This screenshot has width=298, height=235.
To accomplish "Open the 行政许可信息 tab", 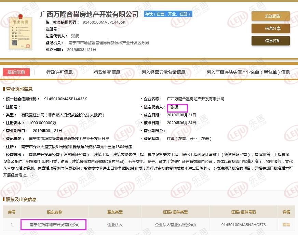I will (59, 72).
